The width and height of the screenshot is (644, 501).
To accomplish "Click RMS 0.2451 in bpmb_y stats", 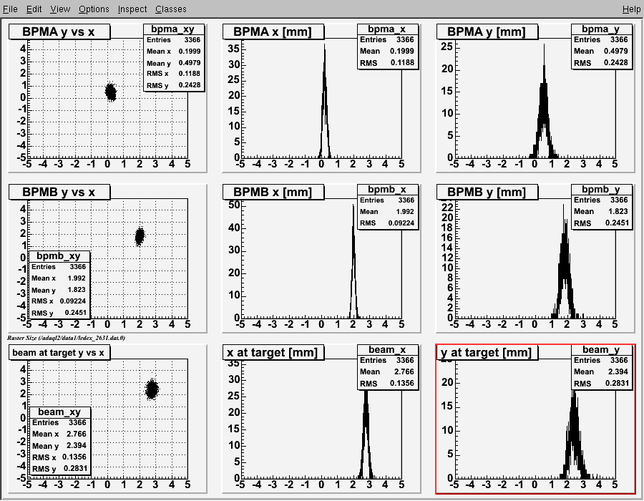I will coord(602,223).
